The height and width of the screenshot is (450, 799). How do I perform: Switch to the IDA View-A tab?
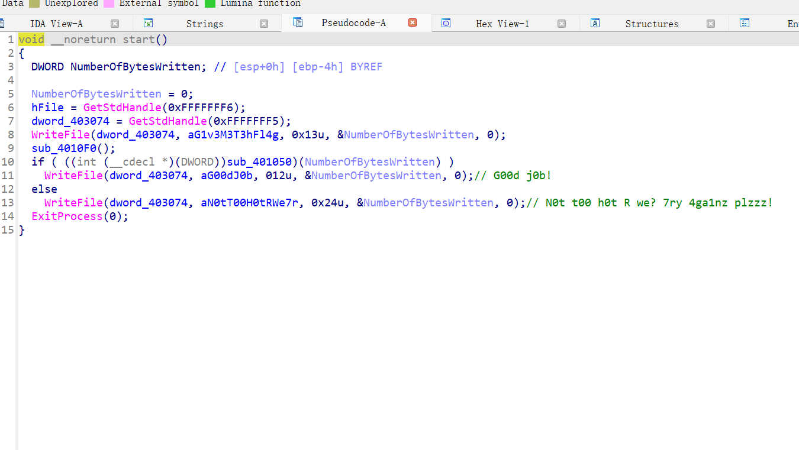(56, 24)
